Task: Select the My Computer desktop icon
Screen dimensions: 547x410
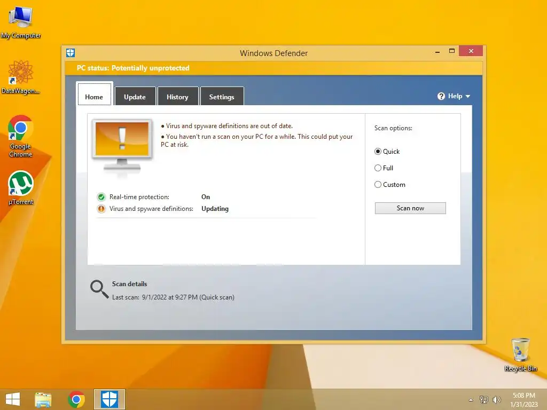Action: (21, 21)
